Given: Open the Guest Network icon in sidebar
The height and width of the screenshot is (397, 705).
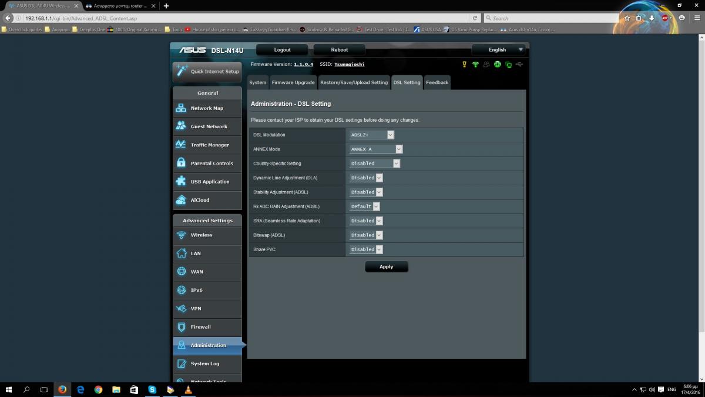Looking at the screenshot, I should pyautogui.click(x=181, y=126).
